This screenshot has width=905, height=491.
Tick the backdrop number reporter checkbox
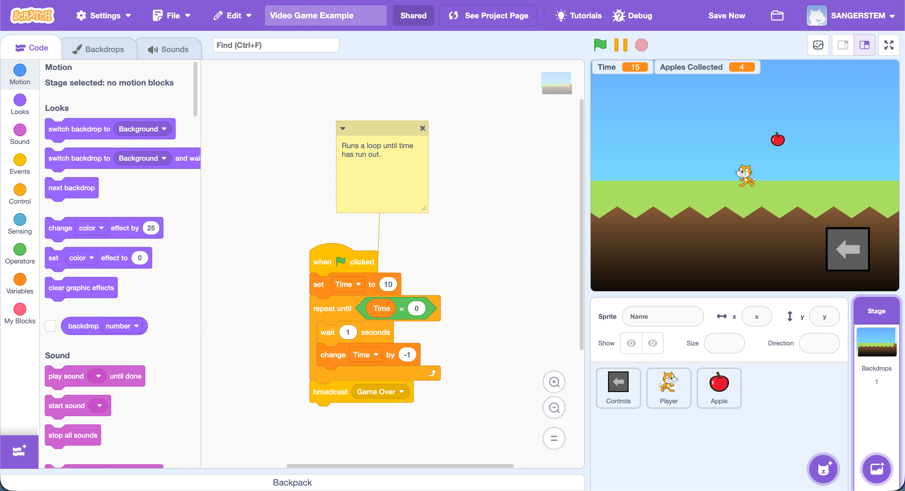tap(50, 326)
